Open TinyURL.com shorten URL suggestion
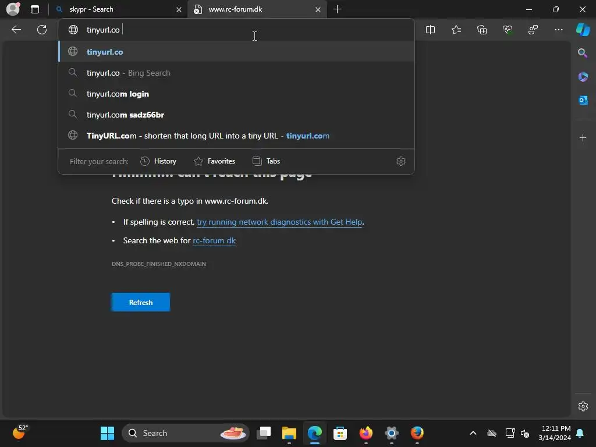This screenshot has height=447, width=596. tap(236, 135)
